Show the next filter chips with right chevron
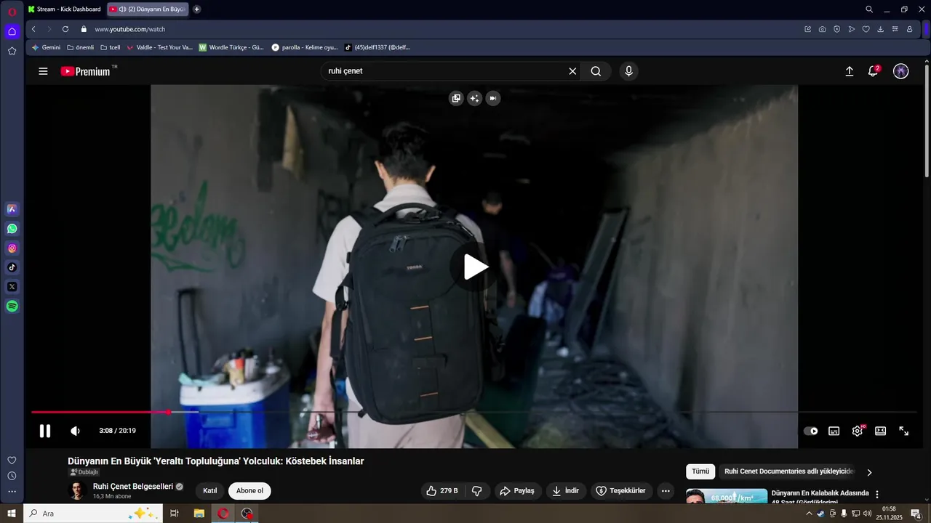 tap(869, 472)
